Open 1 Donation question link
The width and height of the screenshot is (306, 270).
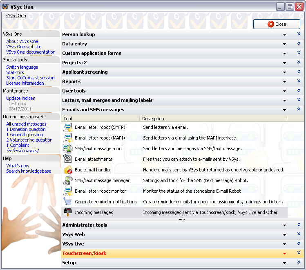click(26, 129)
